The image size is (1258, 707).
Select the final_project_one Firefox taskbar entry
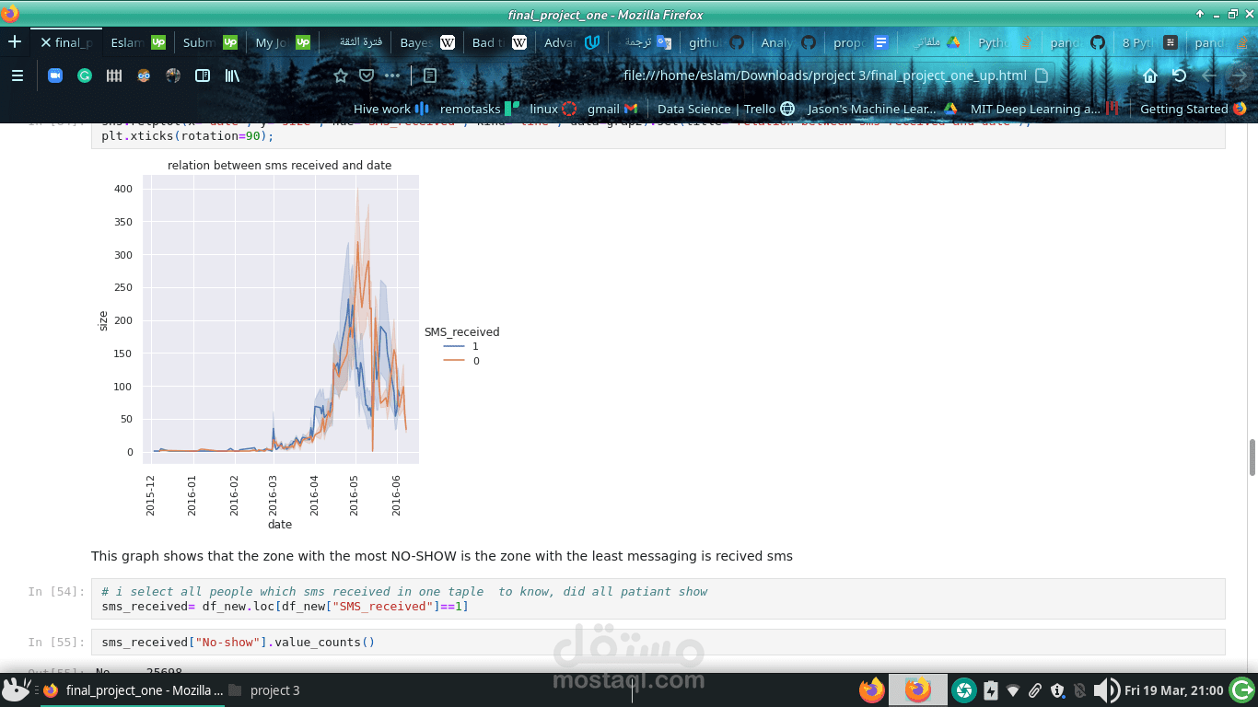point(132,690)
